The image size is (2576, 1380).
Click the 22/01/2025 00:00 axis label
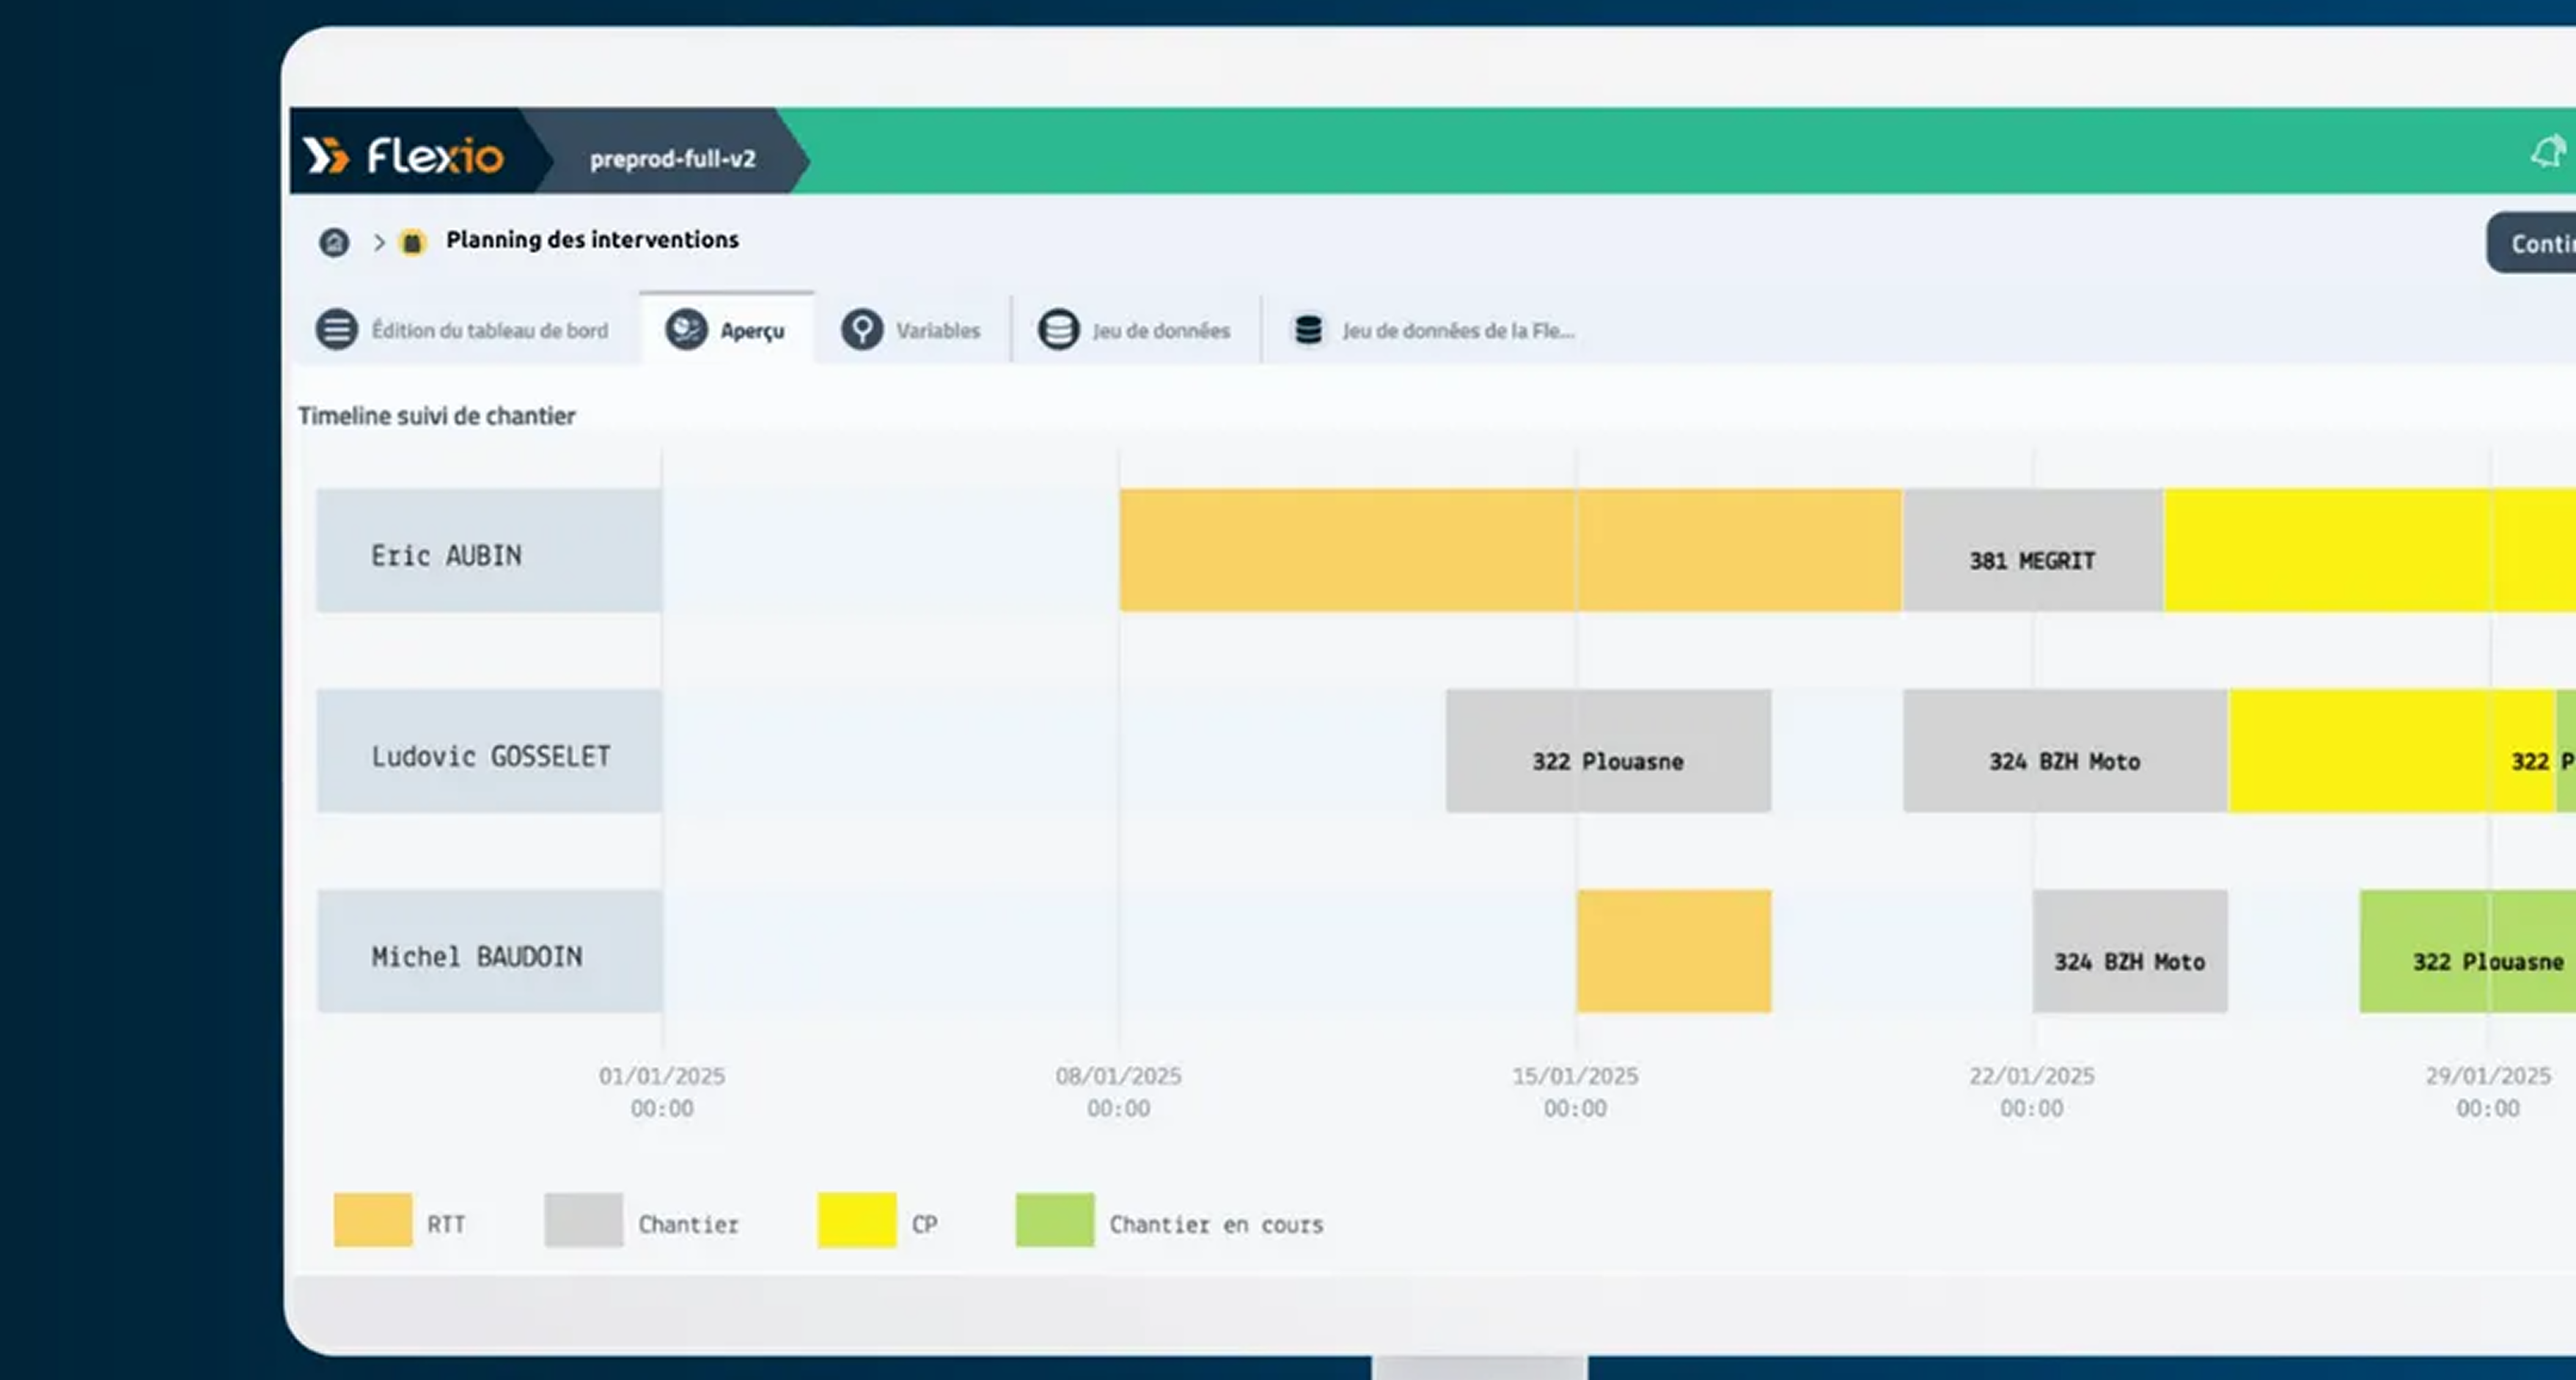[2031, 1092]
